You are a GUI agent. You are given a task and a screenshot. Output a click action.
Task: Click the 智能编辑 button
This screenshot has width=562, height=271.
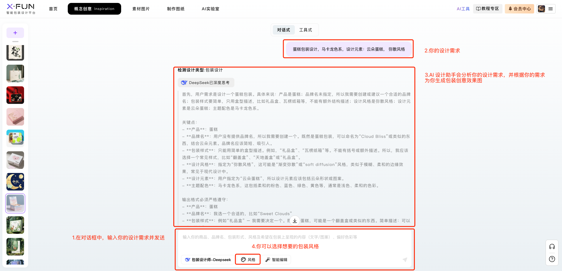[276, 260]
